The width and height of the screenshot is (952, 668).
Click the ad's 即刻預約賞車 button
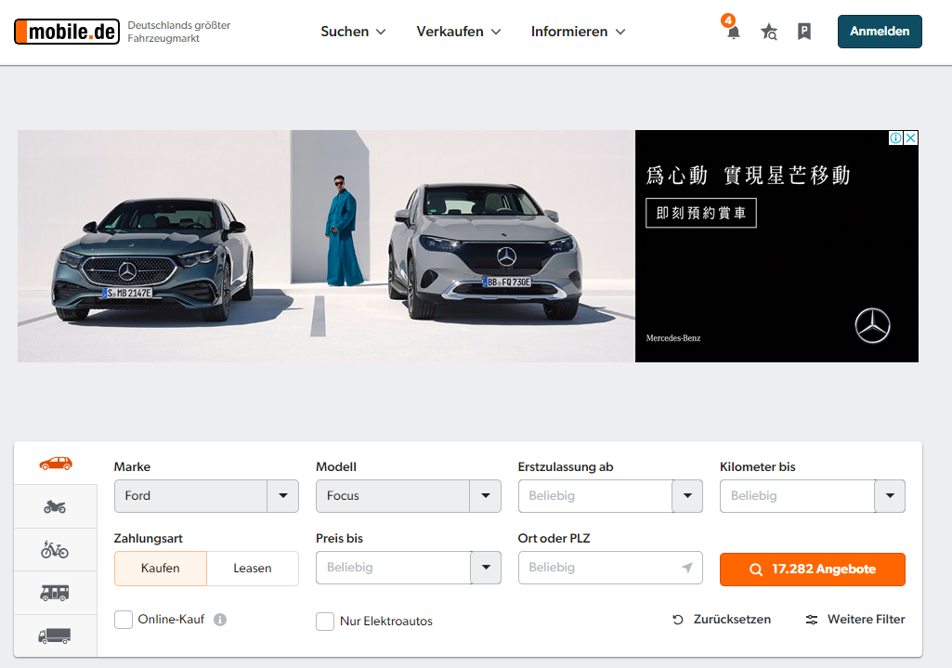701,213
